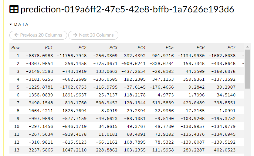This screenshot has width=254, height=156.
Task: Select the Row column header
Action: point(15,47)
